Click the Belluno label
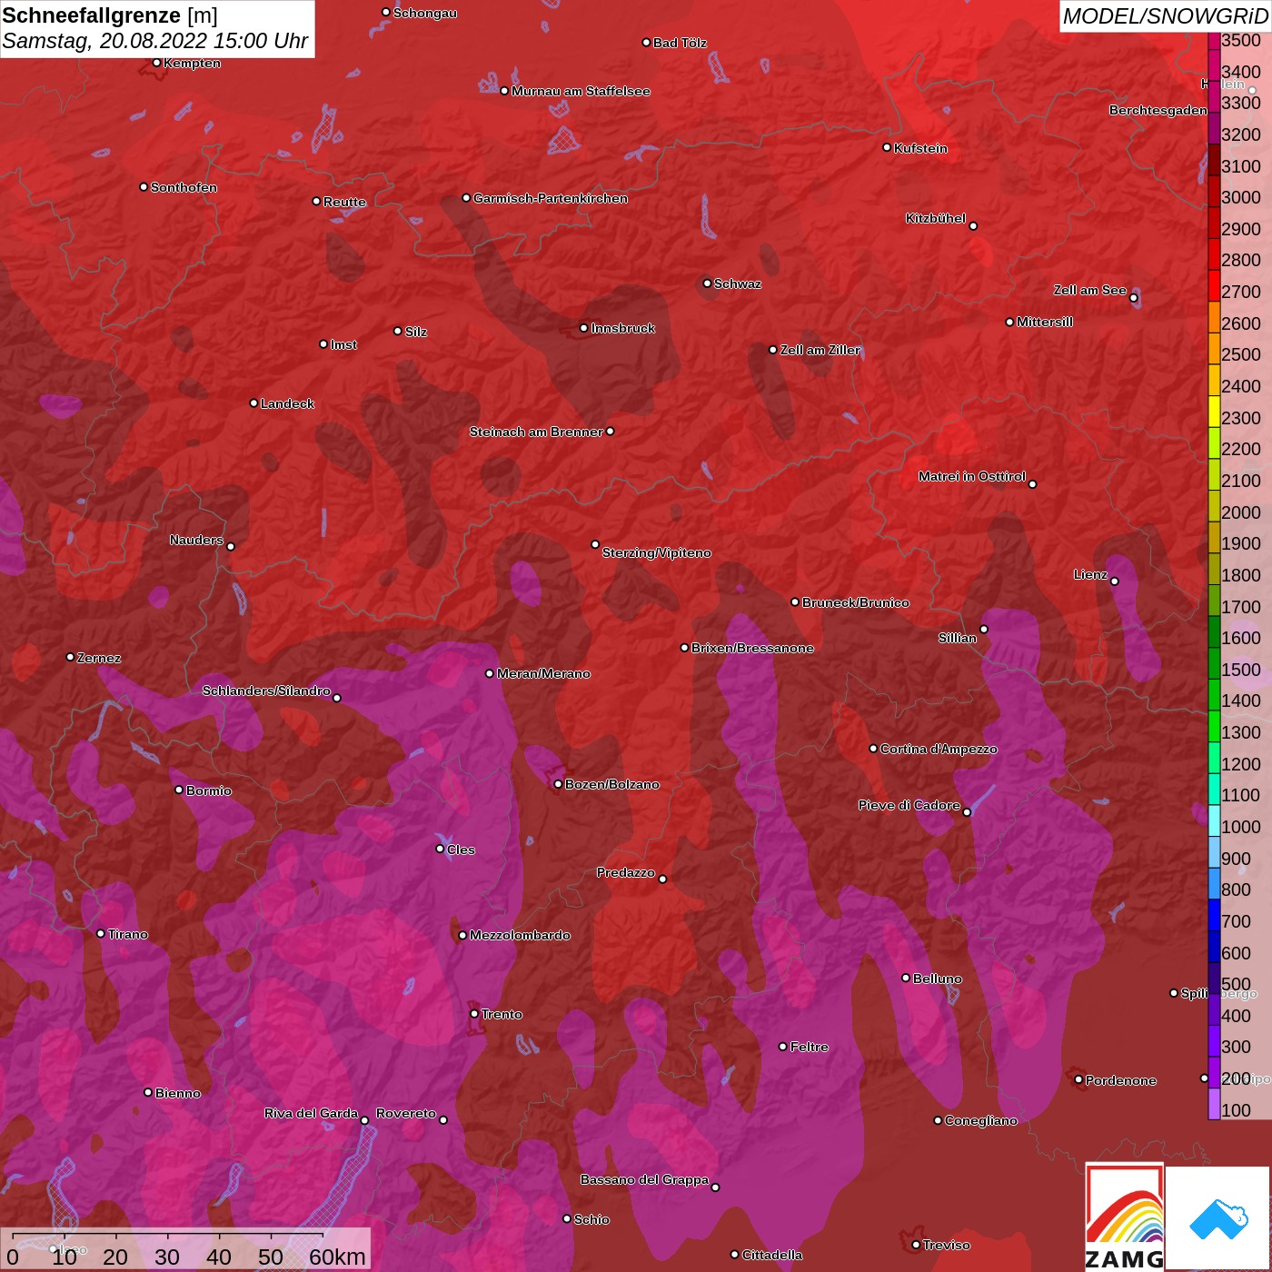Screen dimensions: 1272x1272 [937, 979]
